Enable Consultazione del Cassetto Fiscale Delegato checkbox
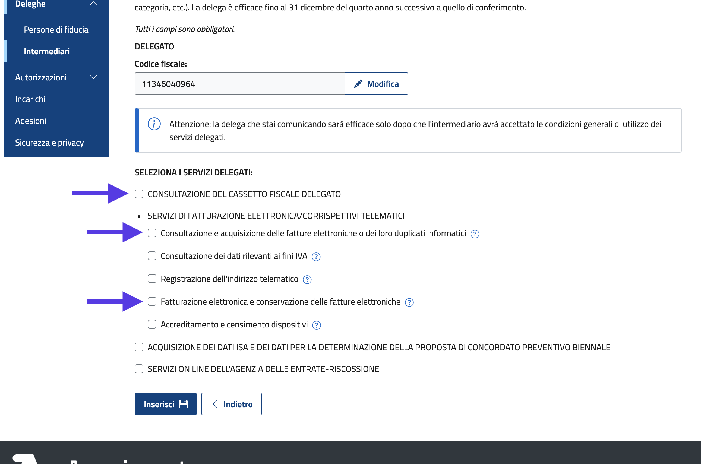 pyautogui.click(x=139, y=194)
